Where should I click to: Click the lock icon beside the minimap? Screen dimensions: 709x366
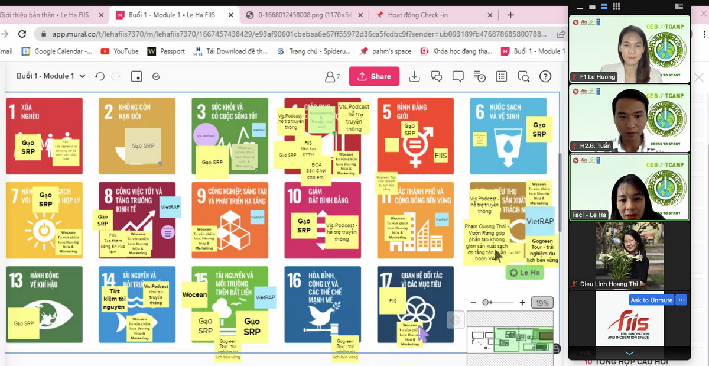[557, 349]
